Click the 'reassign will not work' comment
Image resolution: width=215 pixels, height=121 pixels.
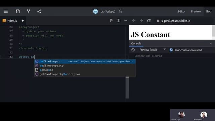pyautogui.click(x=44, y=36)
